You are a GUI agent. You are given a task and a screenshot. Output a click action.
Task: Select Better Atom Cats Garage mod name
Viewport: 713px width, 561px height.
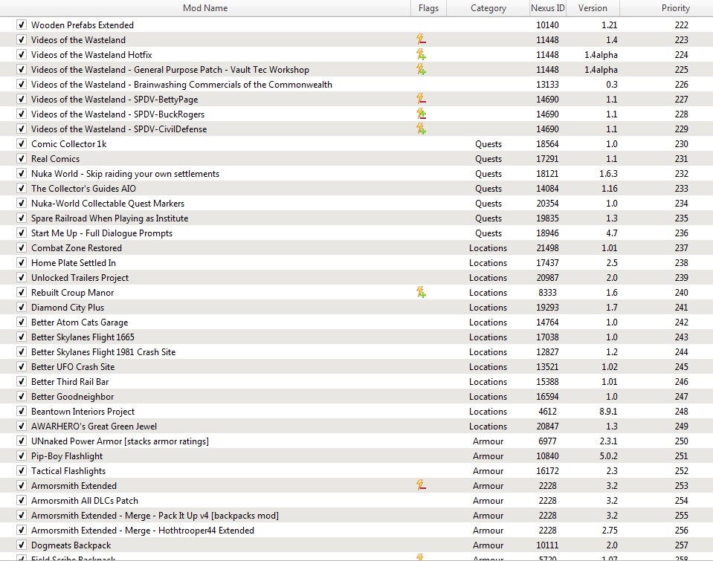(x=80, y=322)
